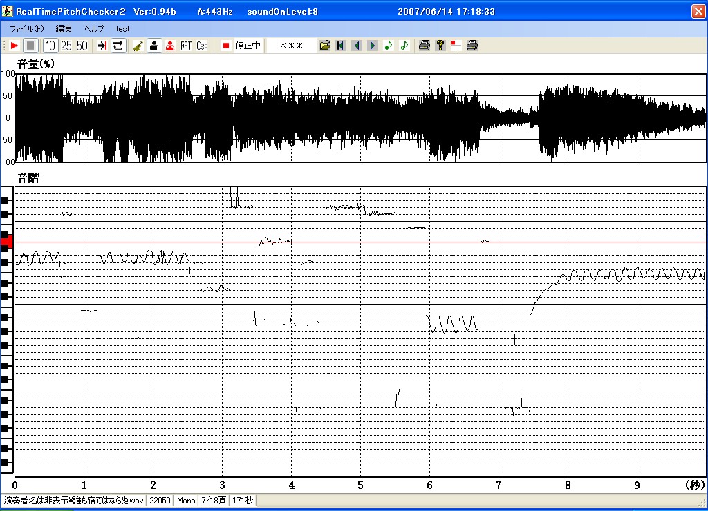The height and width of the screenshot is (511, 708).
Task: Click the wav file name in status bar
Action: (74, 501)
